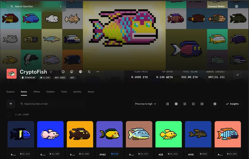The width and height of the screenshot is (249, 159).
Task: Click the owners 667(31.1%) value
Action: point(216,77)
